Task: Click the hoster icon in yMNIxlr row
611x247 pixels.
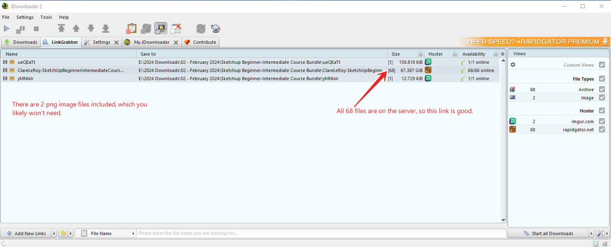Action: 428,79
